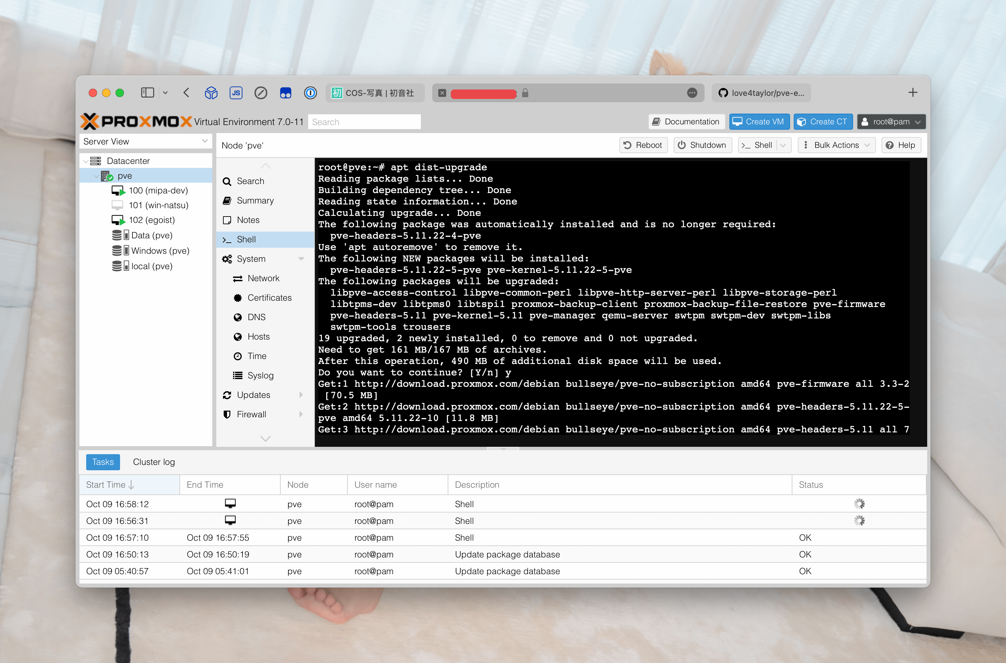Click the Proxmox Search input field

(364, 122)
